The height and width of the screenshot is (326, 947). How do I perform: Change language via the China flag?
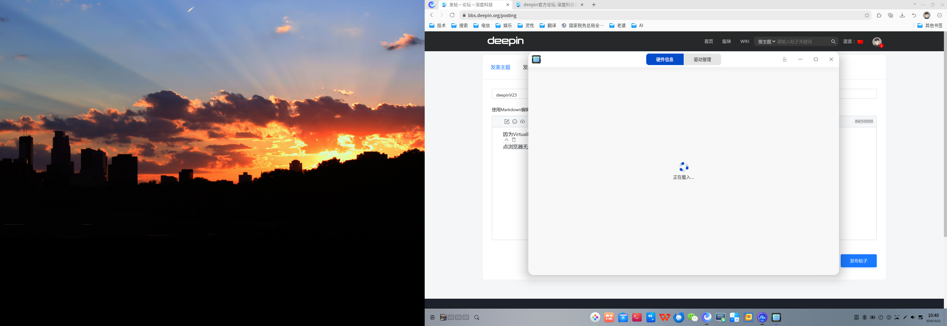click(860, 42)
